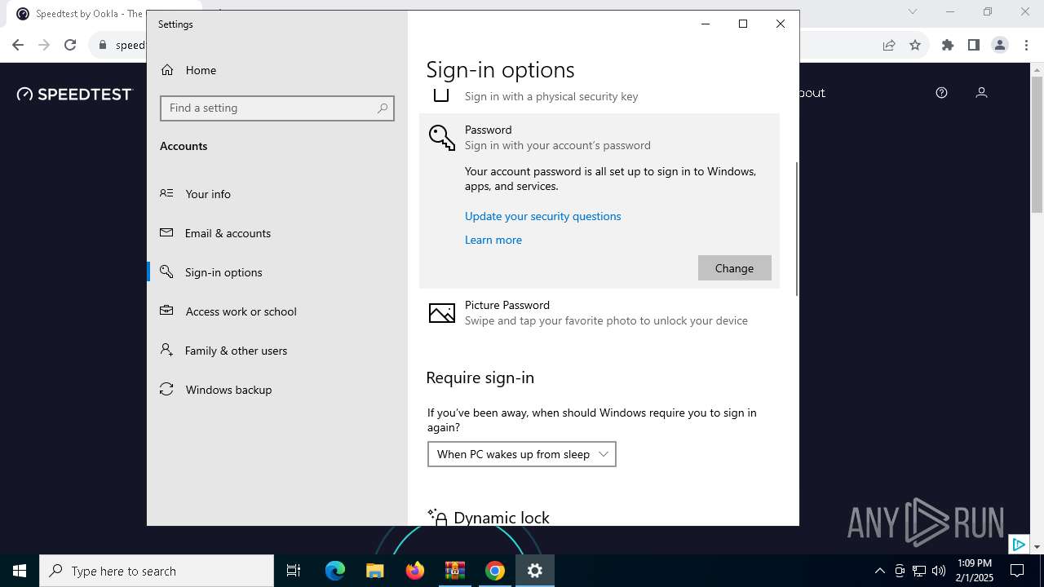Open Speedtest user account icon

(981, 93)
